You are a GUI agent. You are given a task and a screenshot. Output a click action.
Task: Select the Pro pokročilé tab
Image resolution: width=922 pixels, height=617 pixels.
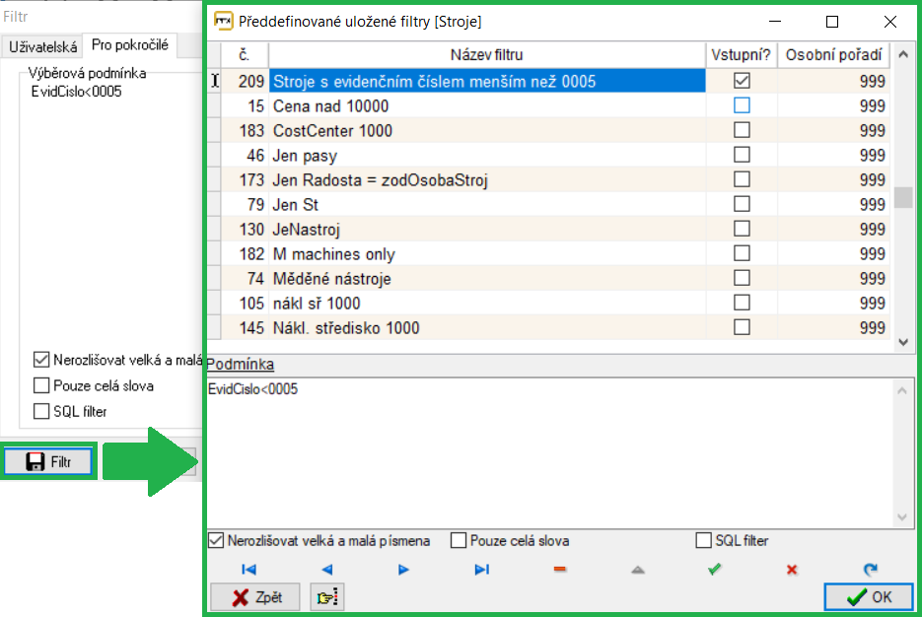pyautogui.click(x=128, y=44)
